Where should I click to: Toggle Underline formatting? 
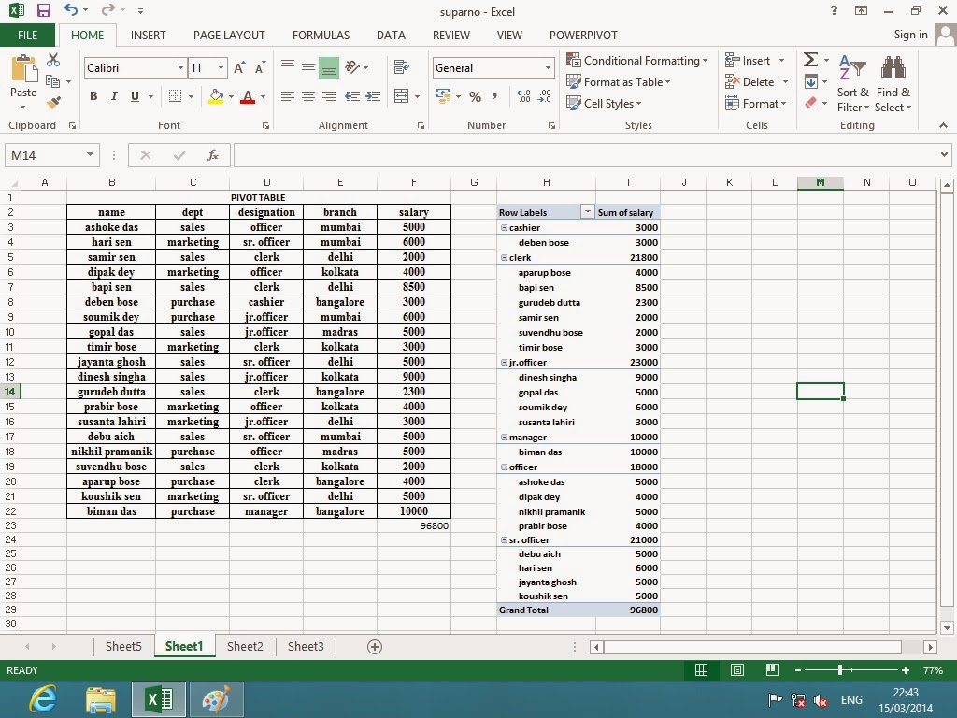tap(135, 96)
